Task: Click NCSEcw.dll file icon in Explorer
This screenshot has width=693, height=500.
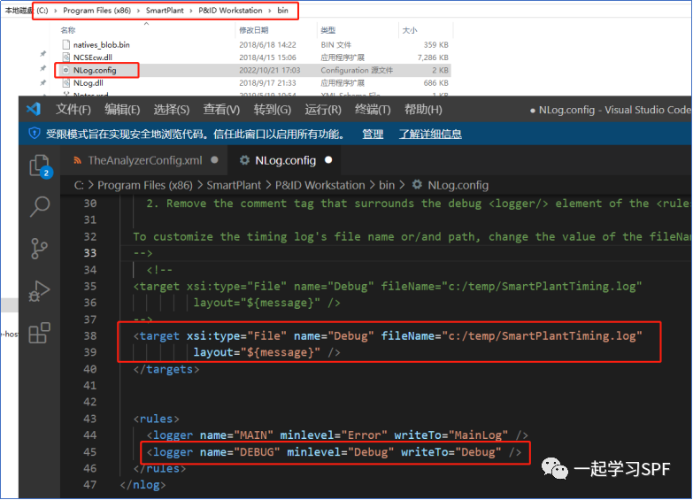Action: 65,57
